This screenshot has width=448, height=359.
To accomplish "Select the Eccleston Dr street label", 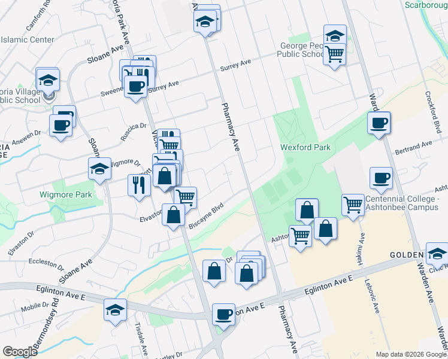I will pos(46,265).
